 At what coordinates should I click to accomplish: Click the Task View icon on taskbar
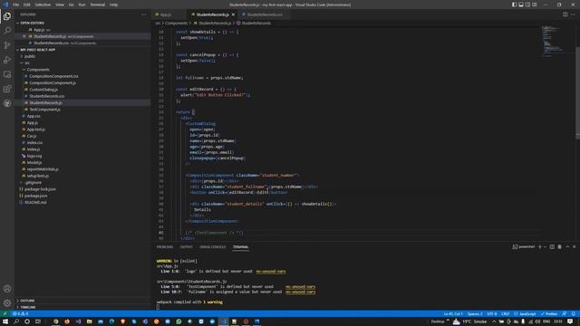pyautogui.click(x=38, y=321)
